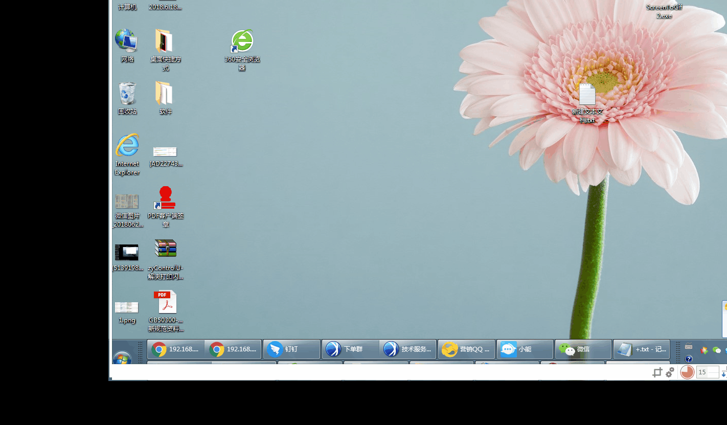Screen dimensions: 727x425
Task: Switch to 钉钉 taskbar window
Action: 292,349
